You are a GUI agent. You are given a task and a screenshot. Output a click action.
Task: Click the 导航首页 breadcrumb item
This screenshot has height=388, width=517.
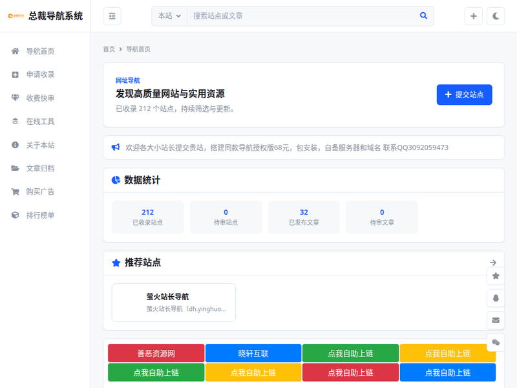click(138, 49)
